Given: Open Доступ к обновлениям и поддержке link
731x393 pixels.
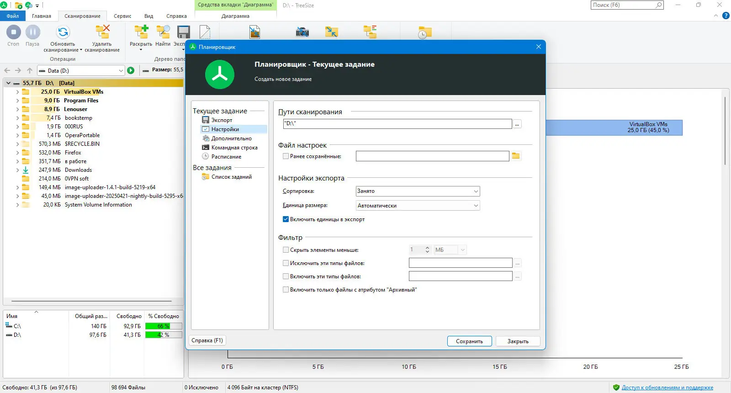Looking at the screenshot, I should [667, 388].
